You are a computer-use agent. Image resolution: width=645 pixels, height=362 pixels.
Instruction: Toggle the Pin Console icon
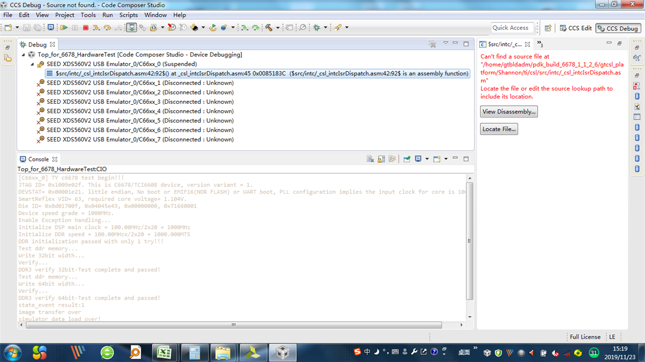(407, 159)
